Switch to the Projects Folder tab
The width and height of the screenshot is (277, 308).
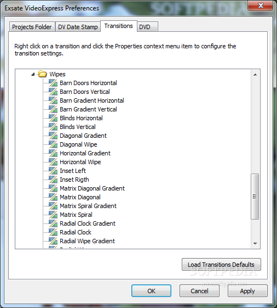click(32, 27)
